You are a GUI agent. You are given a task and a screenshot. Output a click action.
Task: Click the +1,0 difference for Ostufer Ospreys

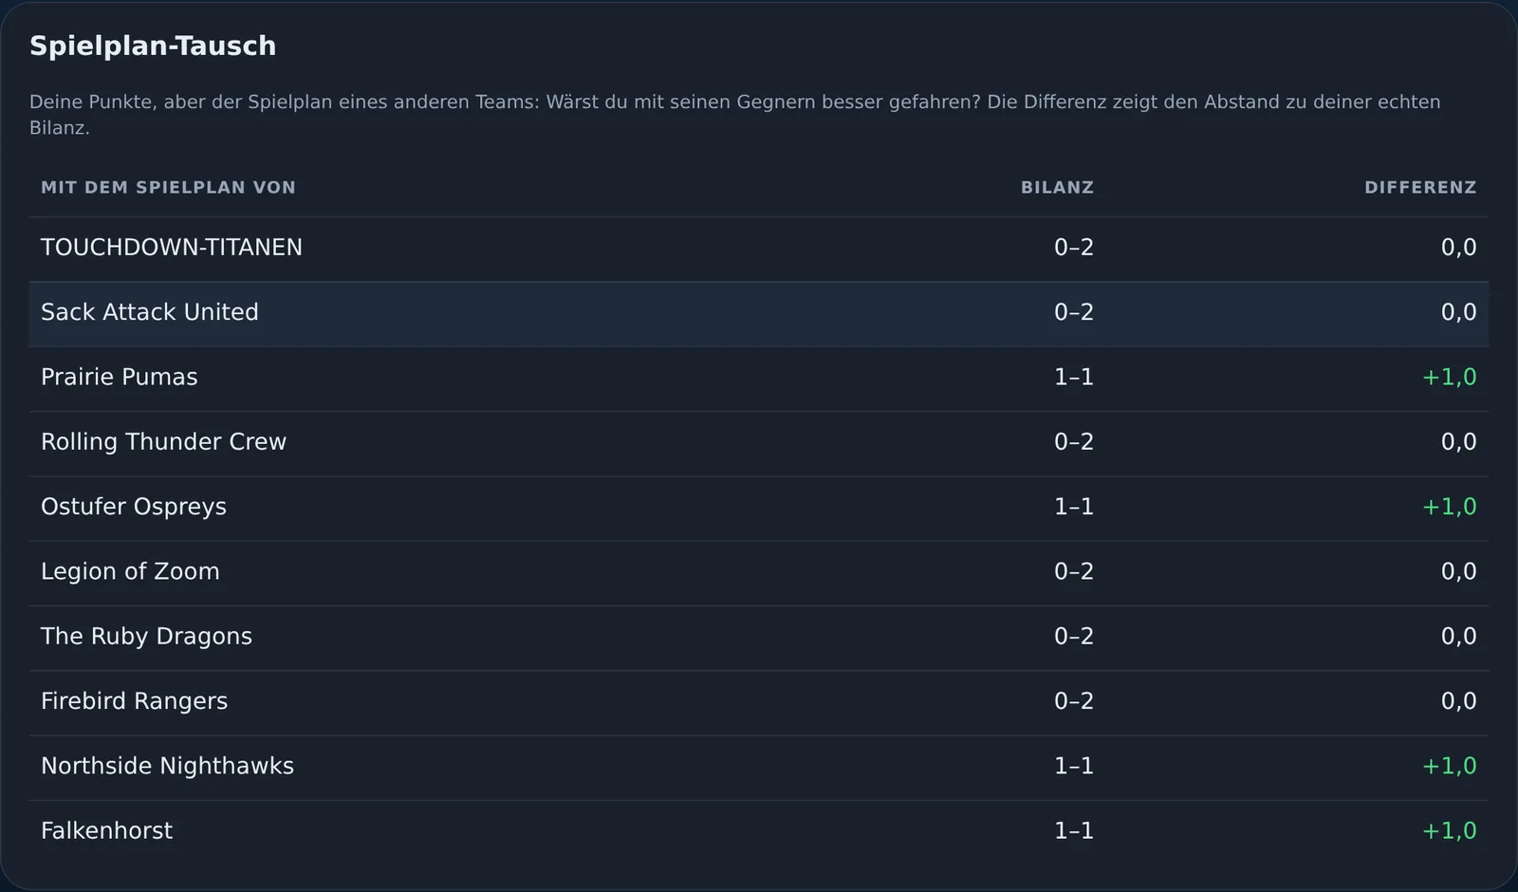(1450, 507)
